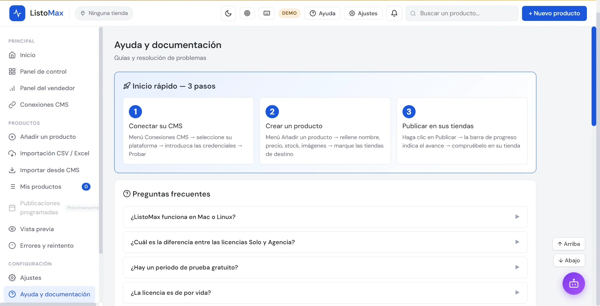Open notifications bell

[x=394, y=13]
